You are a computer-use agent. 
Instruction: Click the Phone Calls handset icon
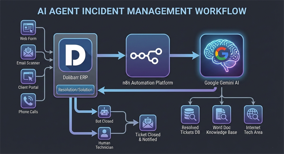(28, 101)
